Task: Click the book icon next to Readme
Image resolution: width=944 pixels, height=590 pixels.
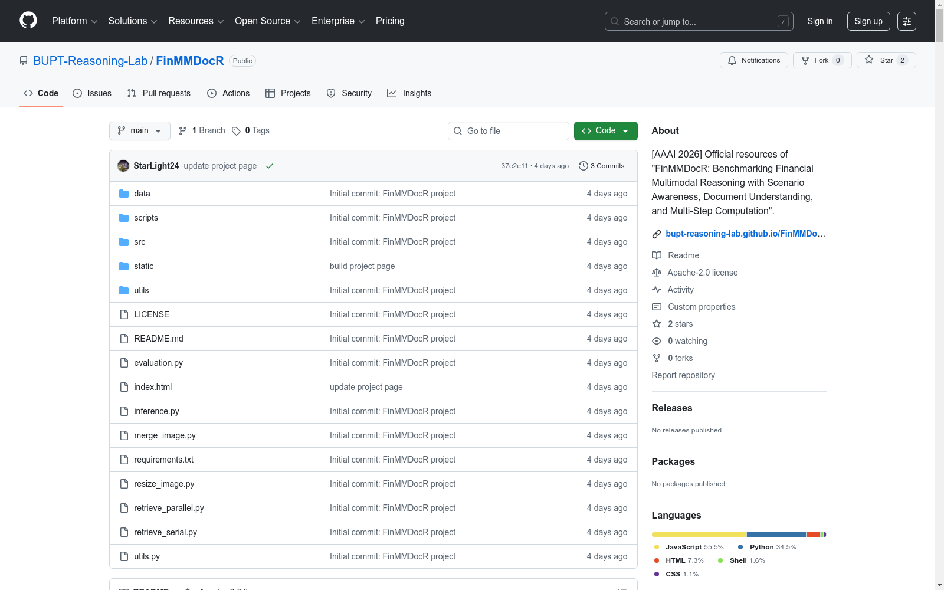Action: pos(657,255)
